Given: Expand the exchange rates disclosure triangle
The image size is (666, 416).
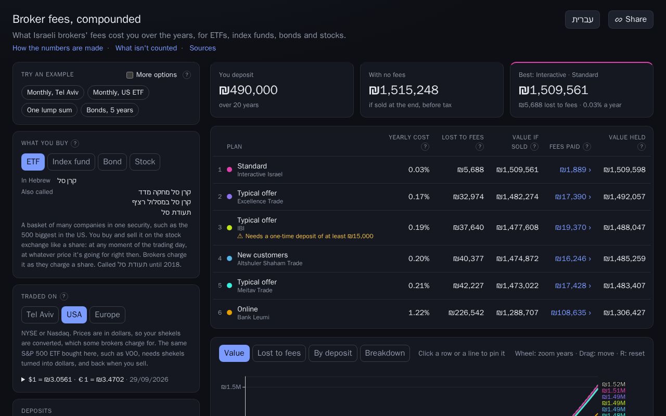Looking at the screenshot, I should click(x=23, y=380).
